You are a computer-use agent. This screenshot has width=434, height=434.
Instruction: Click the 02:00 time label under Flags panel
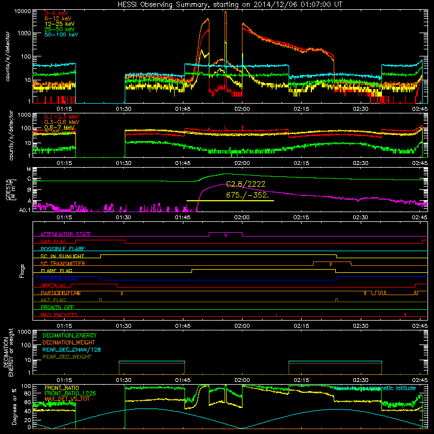coord(242,326)
